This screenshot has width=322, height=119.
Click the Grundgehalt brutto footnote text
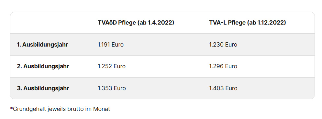(60, 109)
